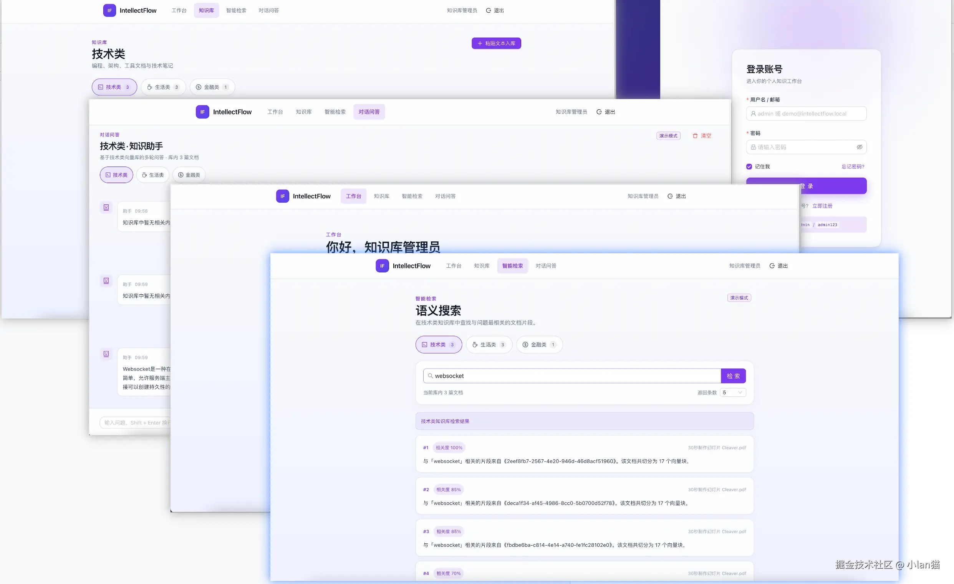Screen dimensions: 954x584
Task: Click the 演示模式 tag in the chat Q&A window
Action: tap(669, 136)
